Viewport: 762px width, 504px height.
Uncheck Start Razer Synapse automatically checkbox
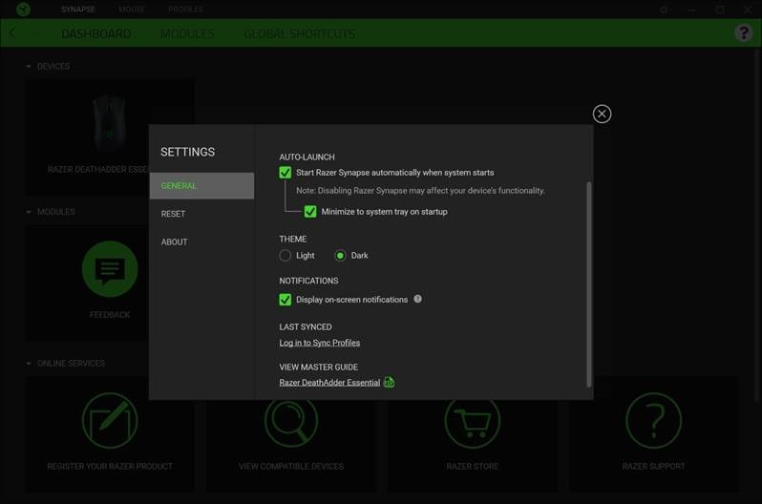coord(286,173)
